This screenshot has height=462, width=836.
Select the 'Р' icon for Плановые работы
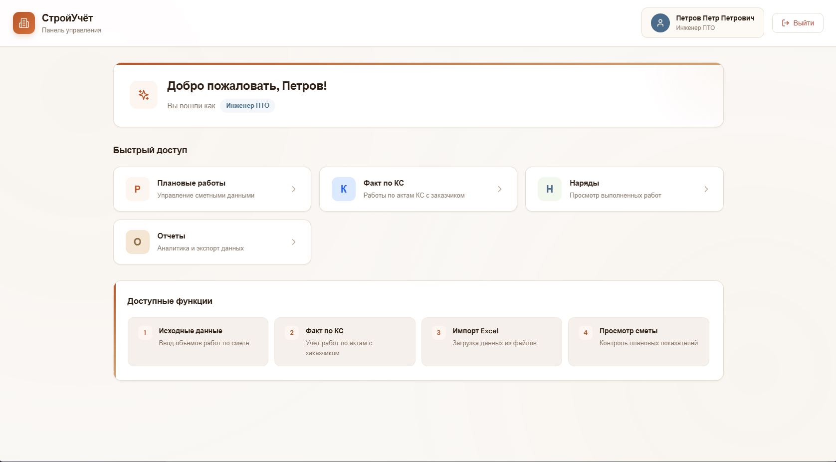pos(137,189)
